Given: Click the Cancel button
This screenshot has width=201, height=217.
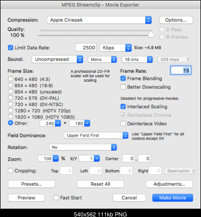Looking at the screenshot, I should coord(129,198).
